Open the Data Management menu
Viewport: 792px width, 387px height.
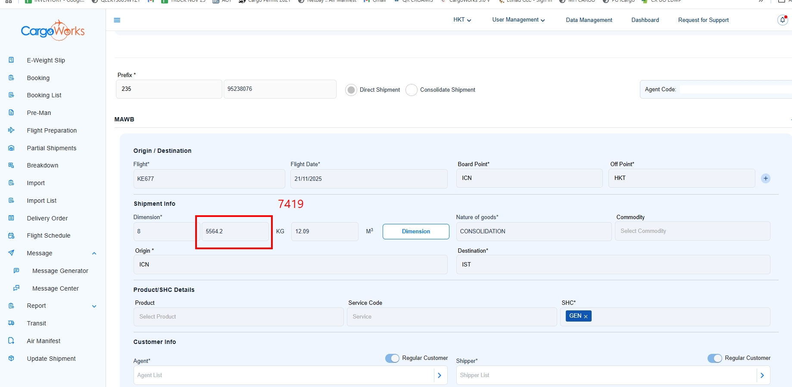click(x=589, y=20)
